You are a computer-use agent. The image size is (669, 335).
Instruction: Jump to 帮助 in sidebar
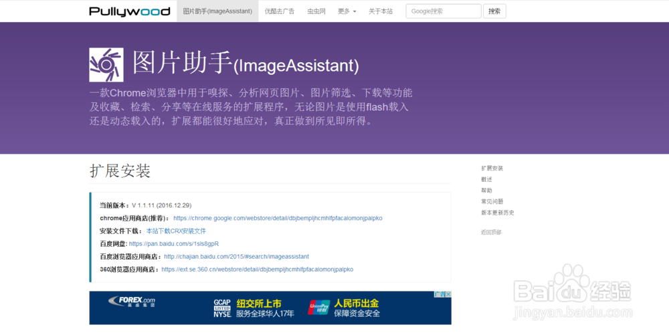pyautogui.click(x=486, y=191)
